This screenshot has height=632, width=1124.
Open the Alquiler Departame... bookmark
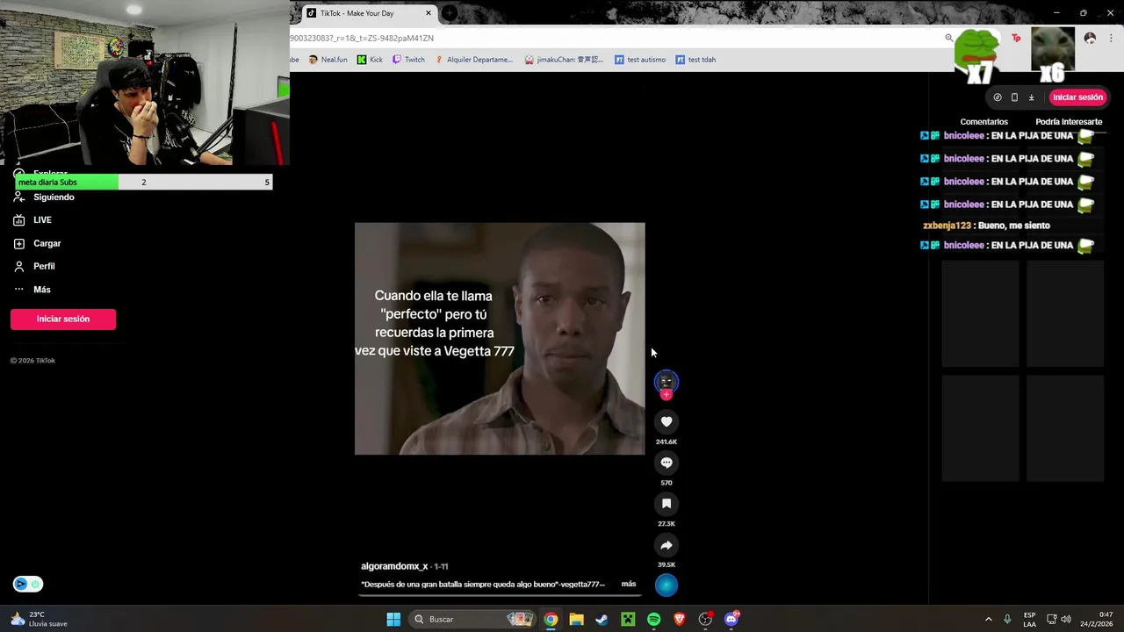pyautogui.click(x=473, y=60)
